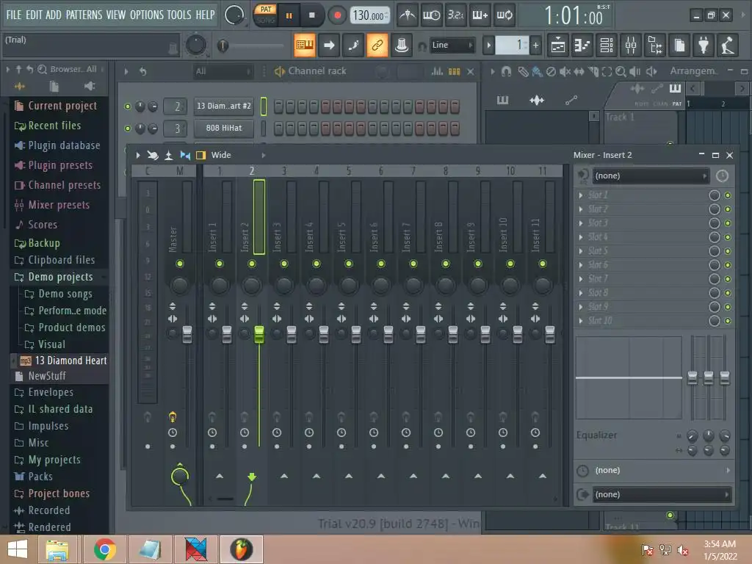Open Google Chrome from the taskbar

click(105, 549)
